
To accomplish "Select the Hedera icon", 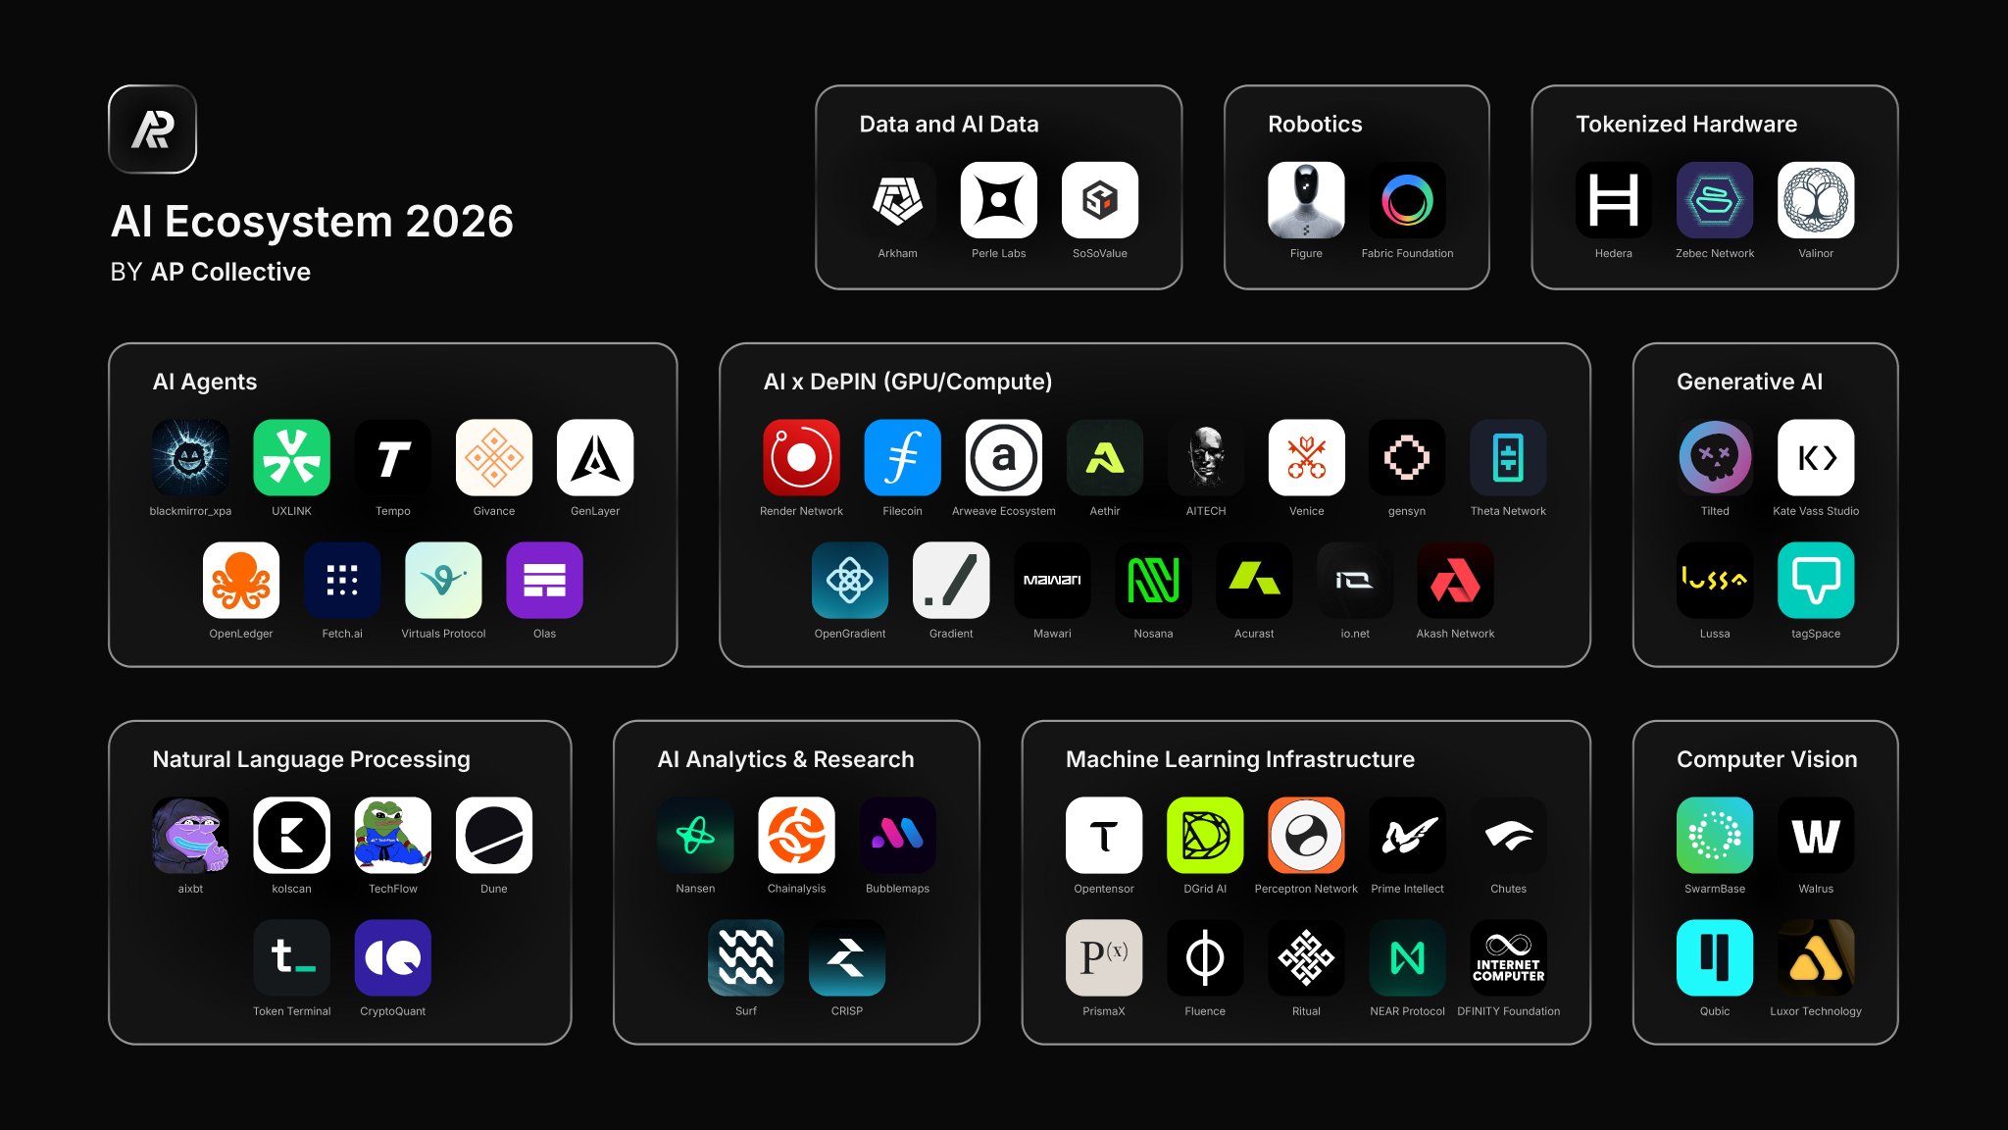I will click(x=1613, y=200).
